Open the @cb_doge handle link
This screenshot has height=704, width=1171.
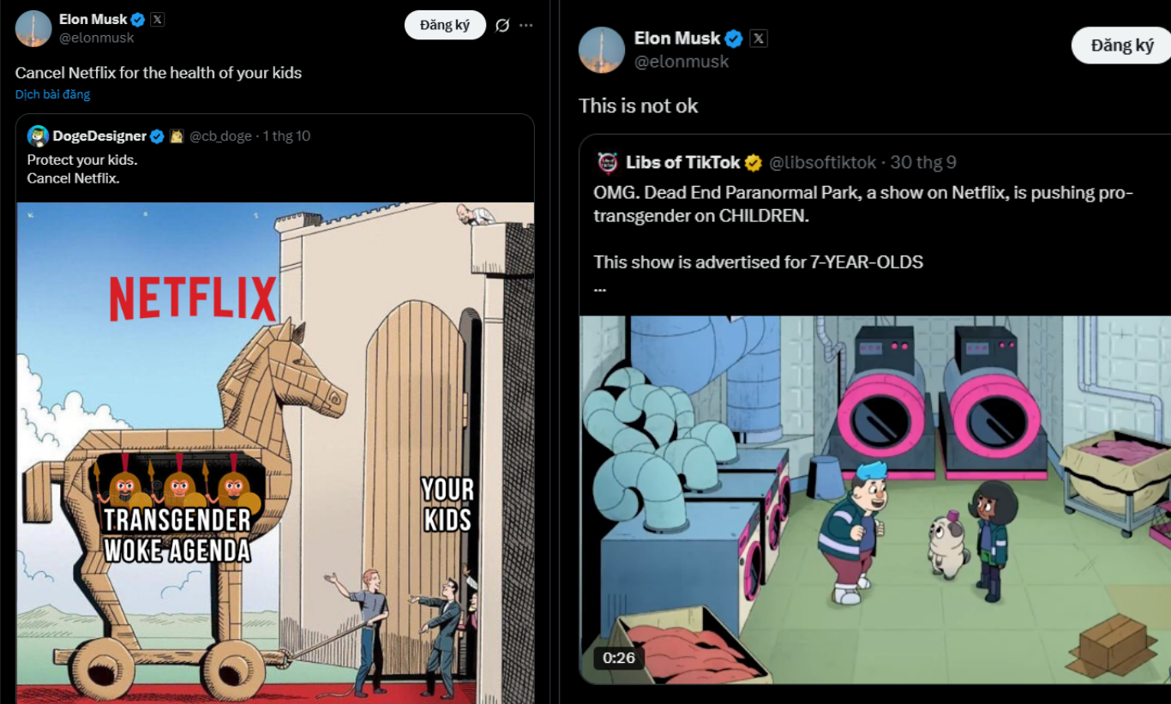[x=221, y=136]
